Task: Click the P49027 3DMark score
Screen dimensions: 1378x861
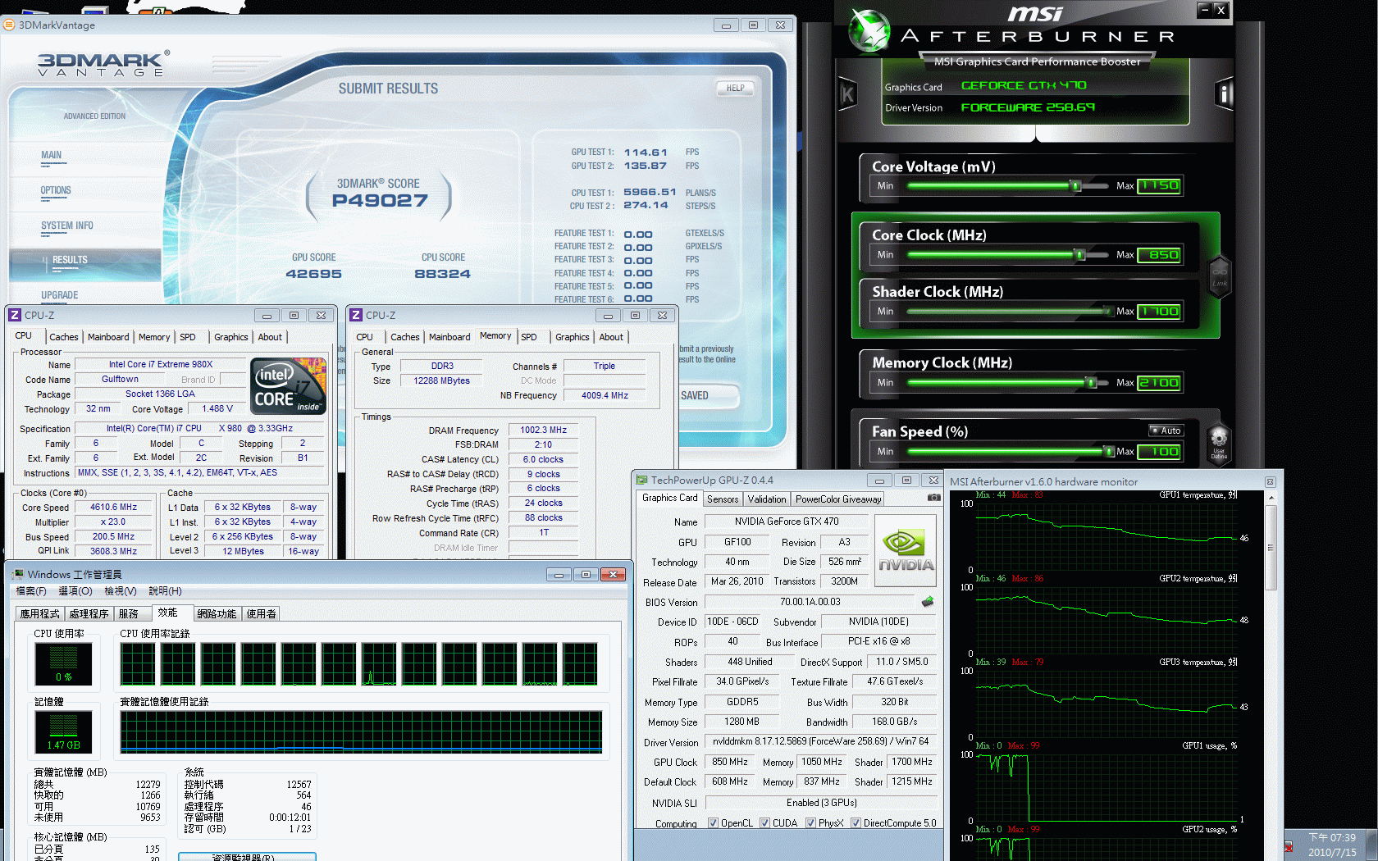Action: pyautogui.click(x=380, y=201)
